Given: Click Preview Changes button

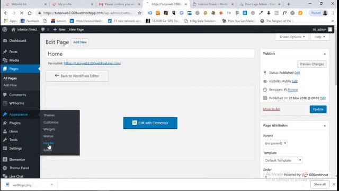Looking at the screenshot, I should click(x=312, y=64).
